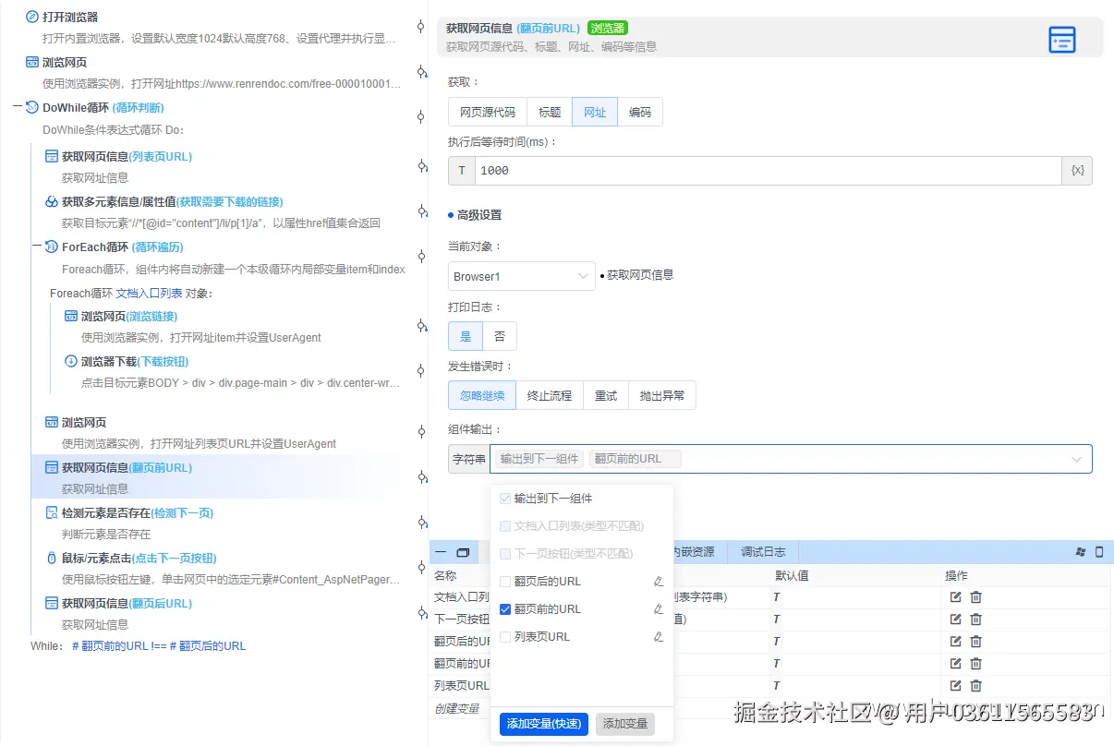Click the While condition expression text
Viewport: 1114px width, 746px height.
click(159, 645)
